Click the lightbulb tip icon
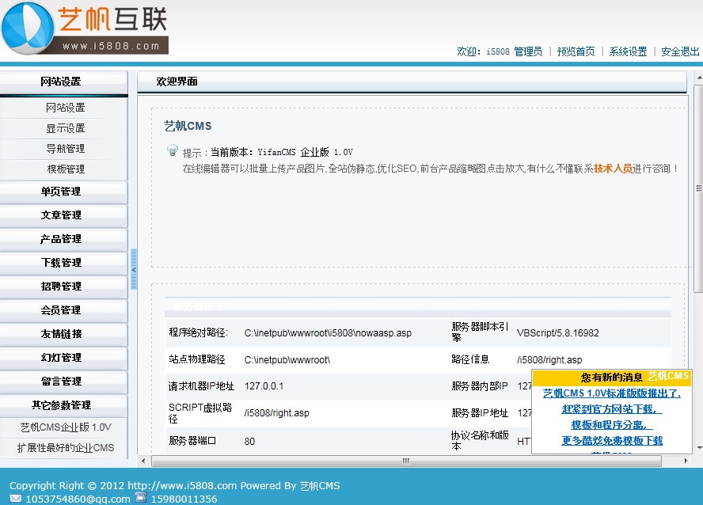Screen dimensions: 703x505 click(173, 150)
